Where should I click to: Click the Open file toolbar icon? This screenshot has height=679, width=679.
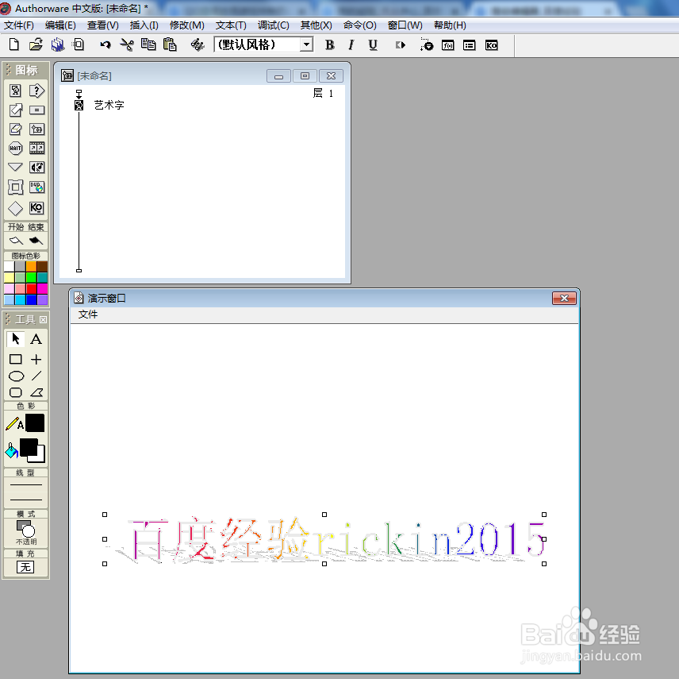pyautogui.click(x=36, y=44)
